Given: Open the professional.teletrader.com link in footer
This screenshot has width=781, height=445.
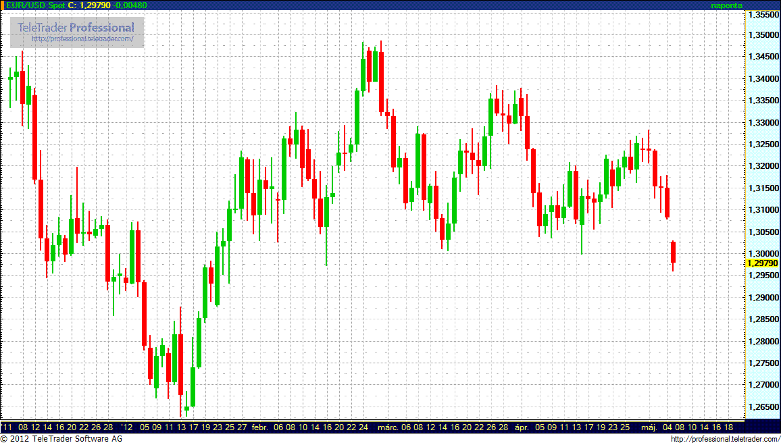Looking at the screenshot, I should 725,439.
